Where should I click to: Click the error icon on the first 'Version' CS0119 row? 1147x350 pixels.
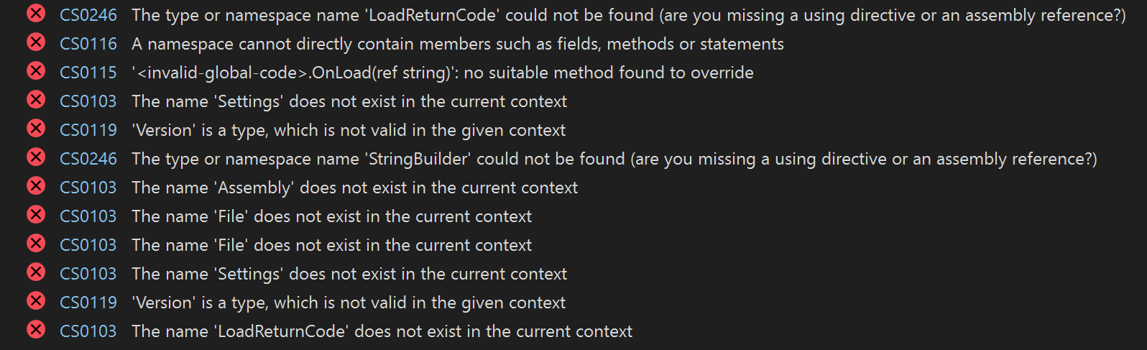point(36,128)
